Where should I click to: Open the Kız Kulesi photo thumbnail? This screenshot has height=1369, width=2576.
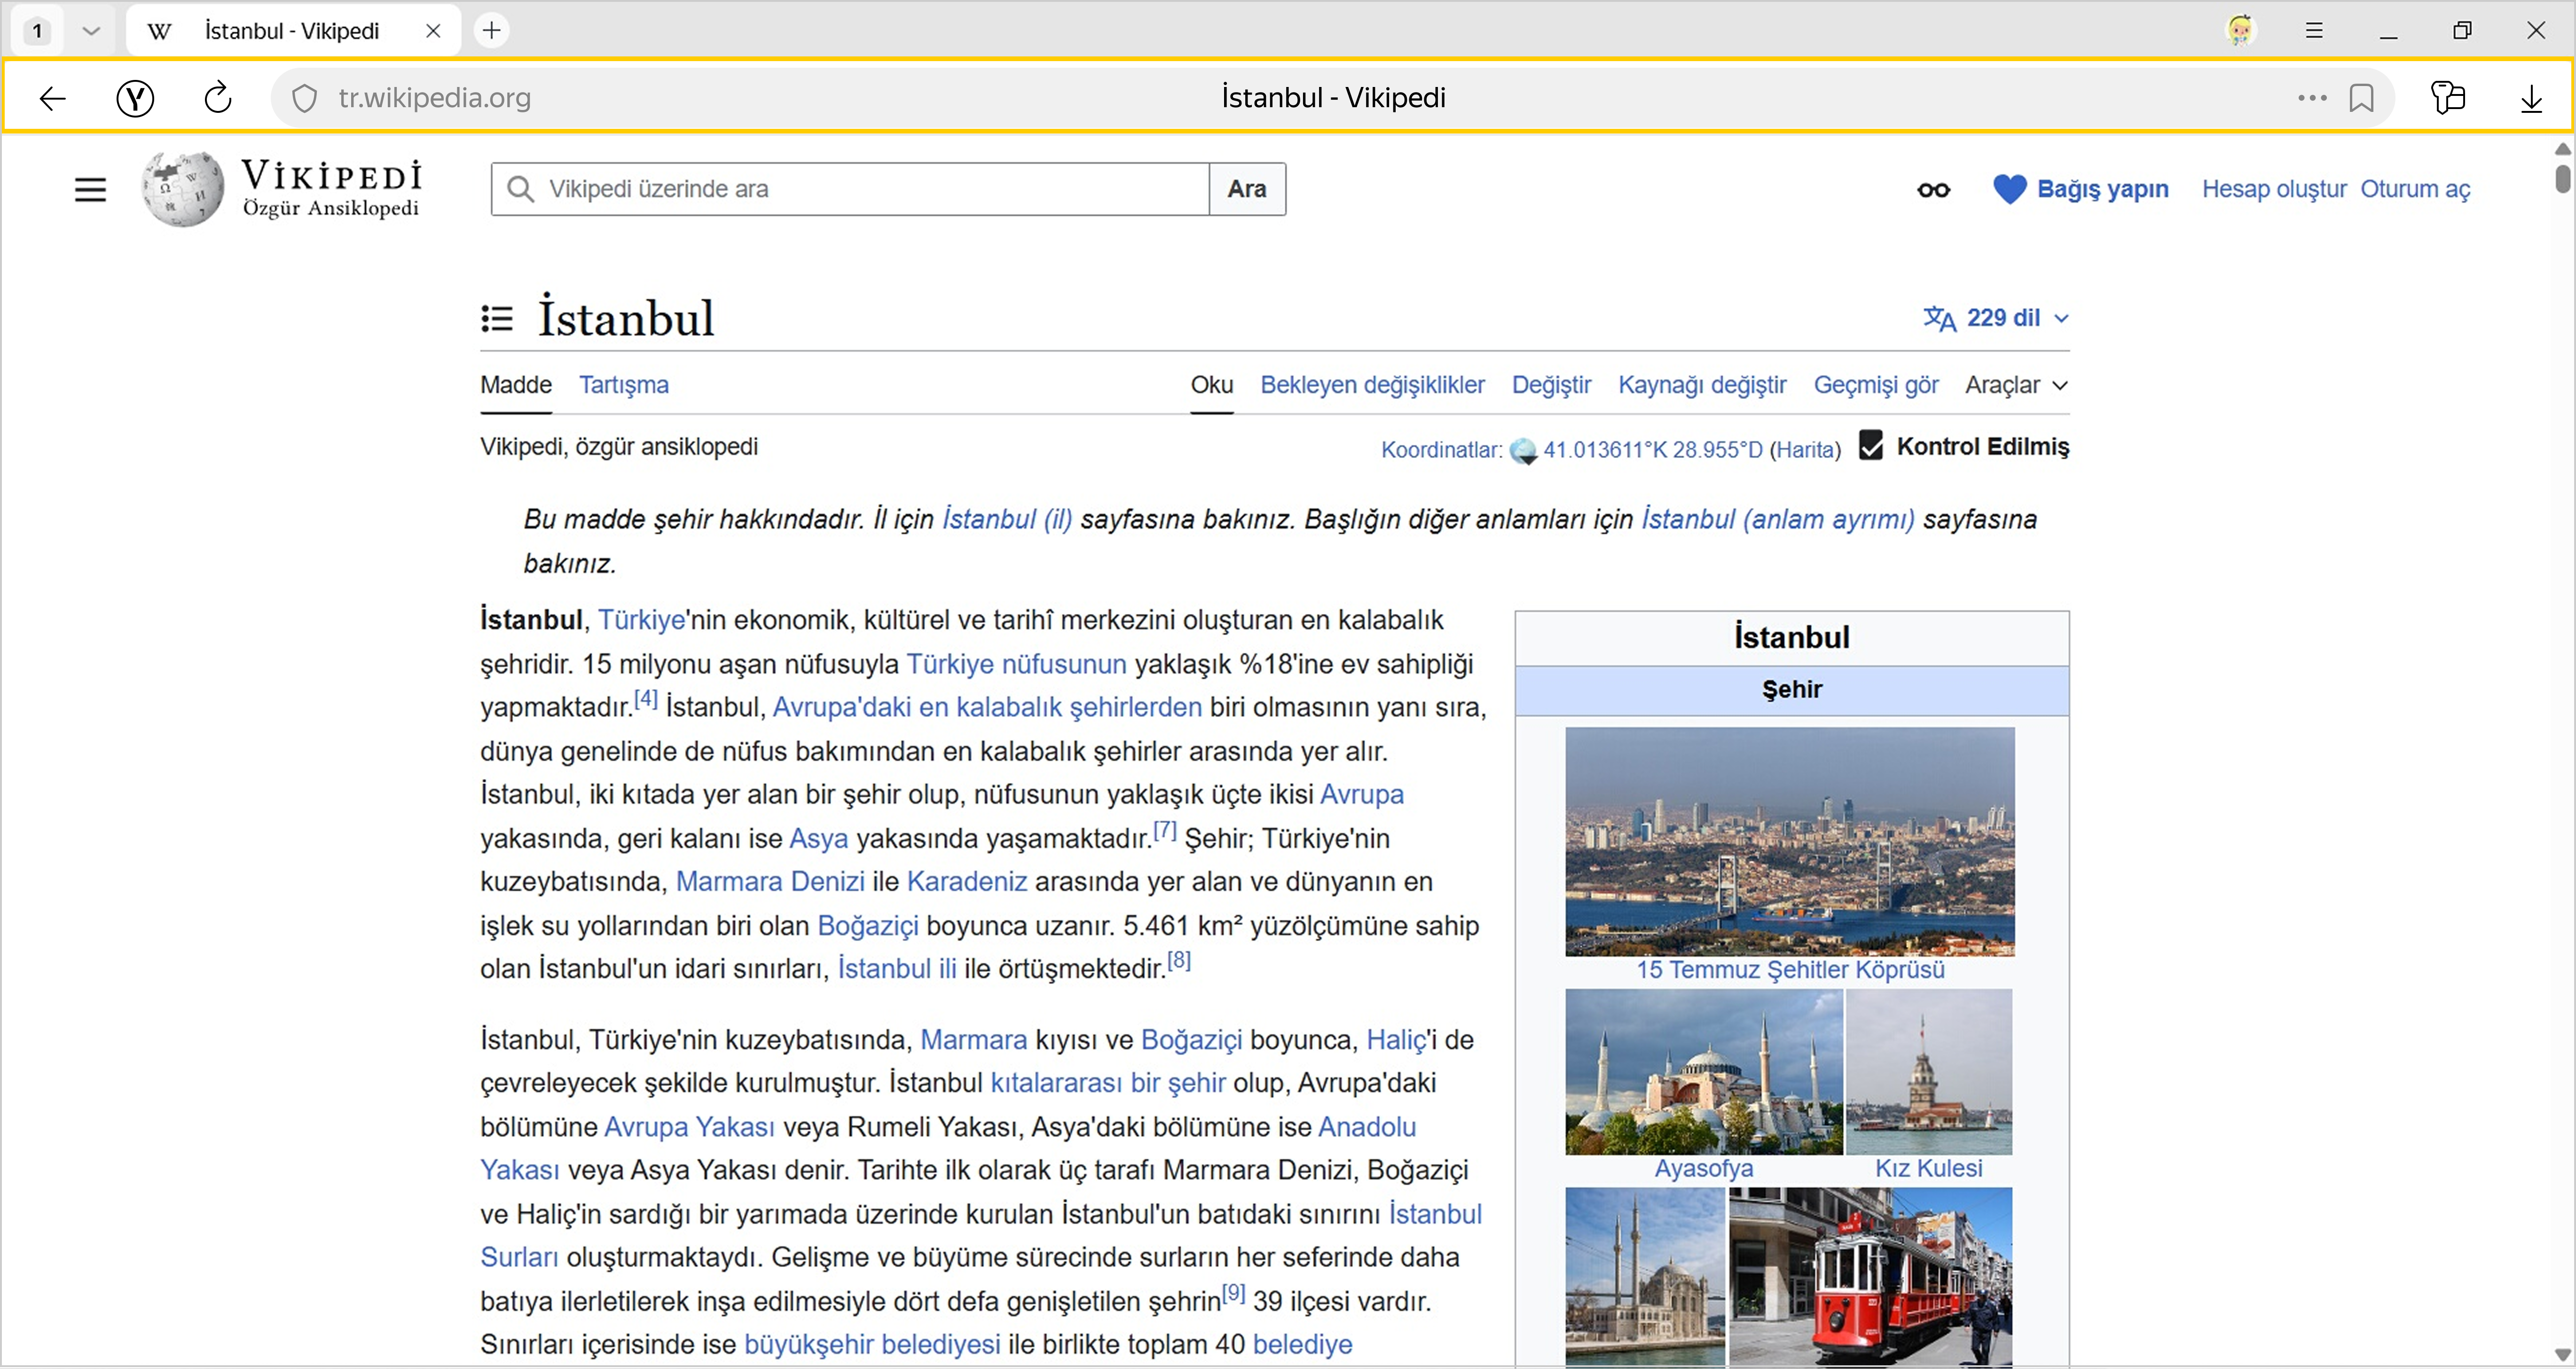point(1929,1072)
